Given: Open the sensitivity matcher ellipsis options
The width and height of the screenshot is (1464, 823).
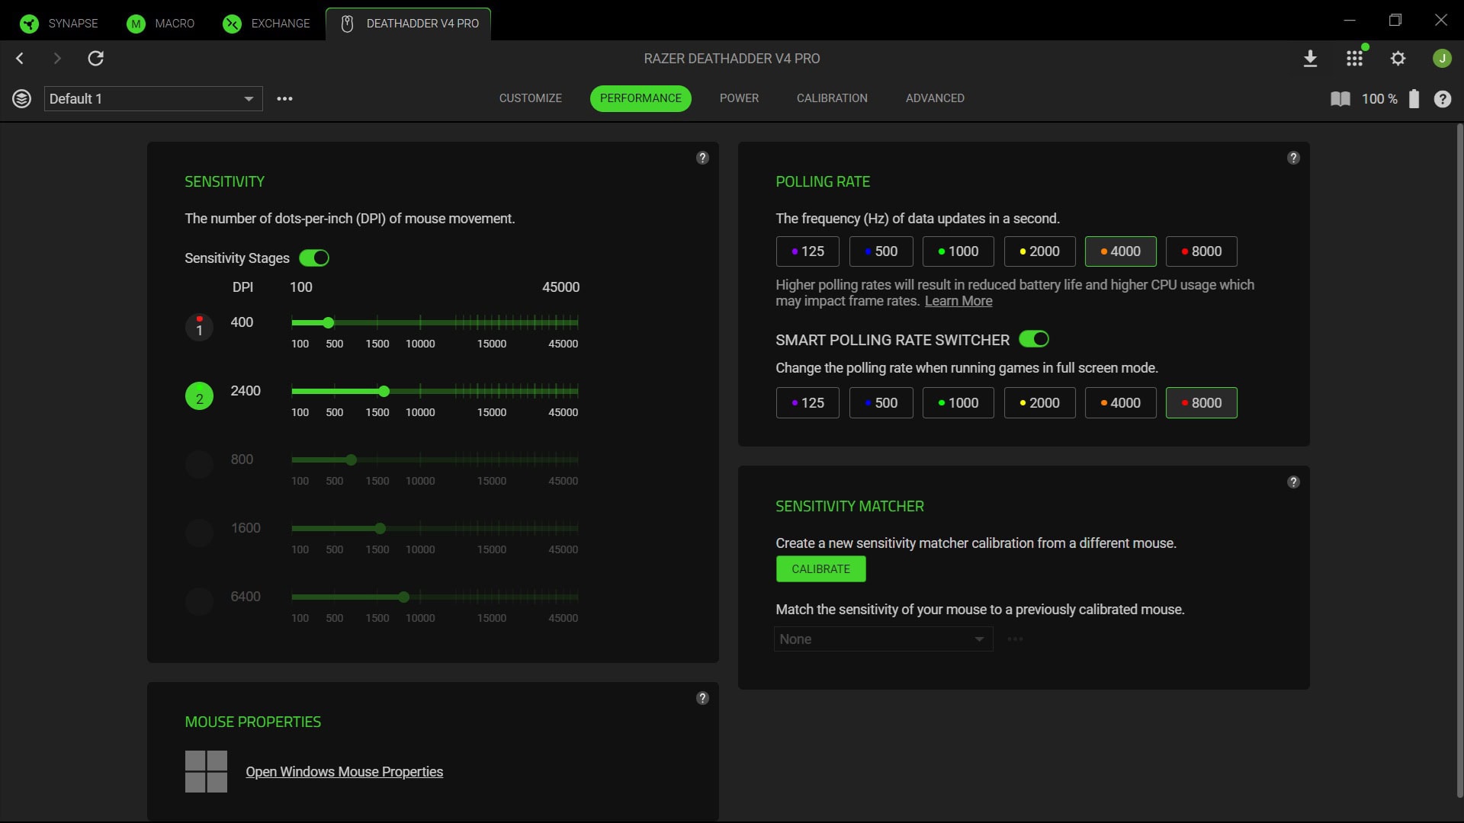Looking at the screenshot, I should [1015, 639].
